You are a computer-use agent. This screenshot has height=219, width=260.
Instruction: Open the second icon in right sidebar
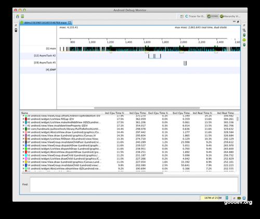[244, 30]
